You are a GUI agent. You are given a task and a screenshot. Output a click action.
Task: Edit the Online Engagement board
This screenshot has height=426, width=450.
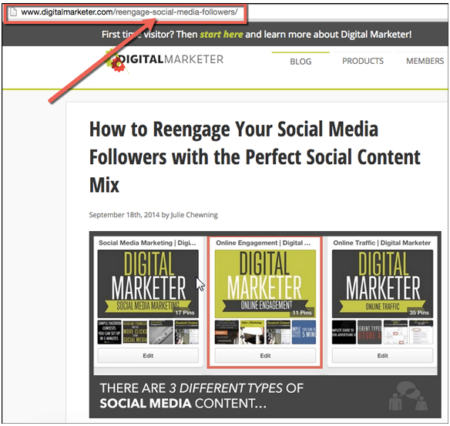pyautogui.click(x=265, y=356)
